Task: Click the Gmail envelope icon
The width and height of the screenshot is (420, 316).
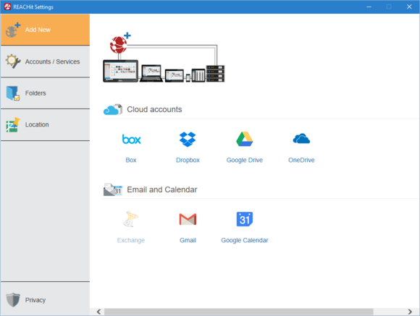Action: (188, 219)
